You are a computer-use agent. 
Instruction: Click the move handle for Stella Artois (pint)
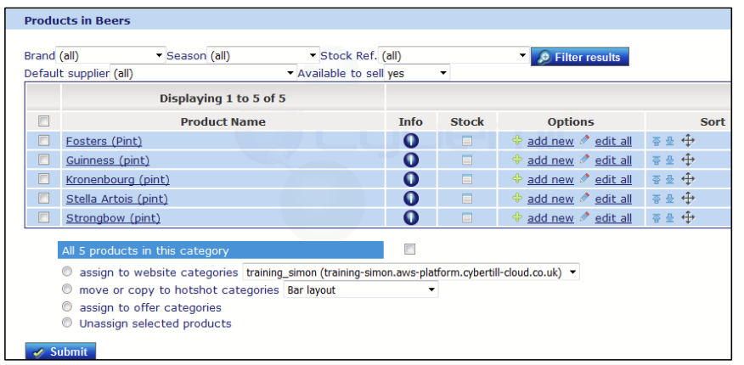coord(688,198)
